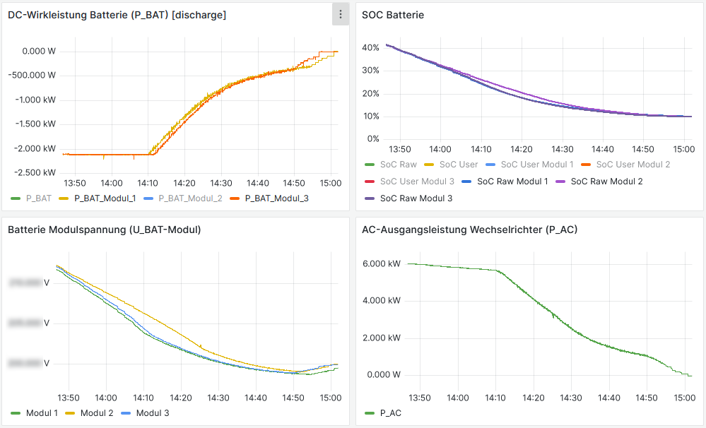Open DC-Wirkleistung Batterie panel title
The image size is (706, 428).
tap(117, 14)
